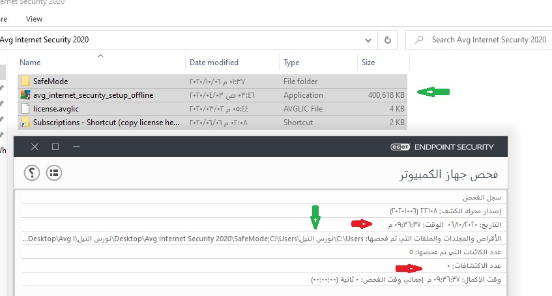Minimize the ESET Endpoint Security window

[76, 147]
